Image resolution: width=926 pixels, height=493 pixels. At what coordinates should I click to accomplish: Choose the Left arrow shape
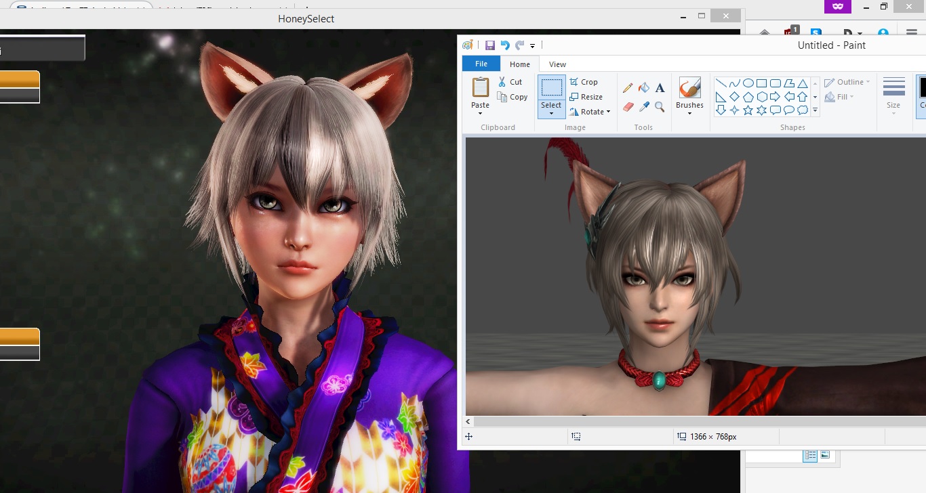coord(789,97)
